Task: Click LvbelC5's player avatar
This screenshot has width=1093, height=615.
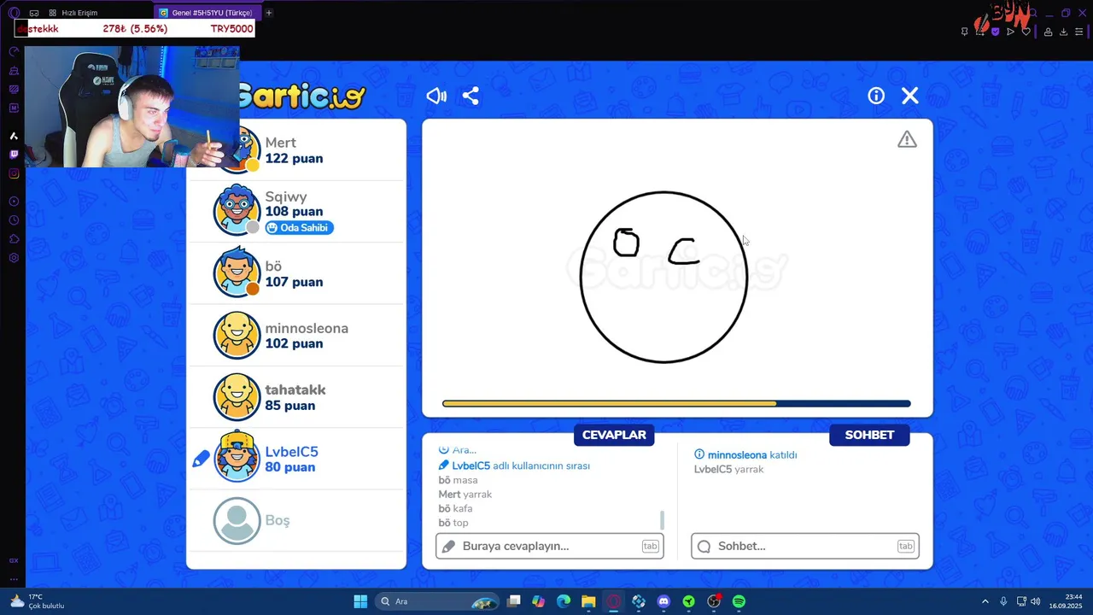Action: [237, 458]
